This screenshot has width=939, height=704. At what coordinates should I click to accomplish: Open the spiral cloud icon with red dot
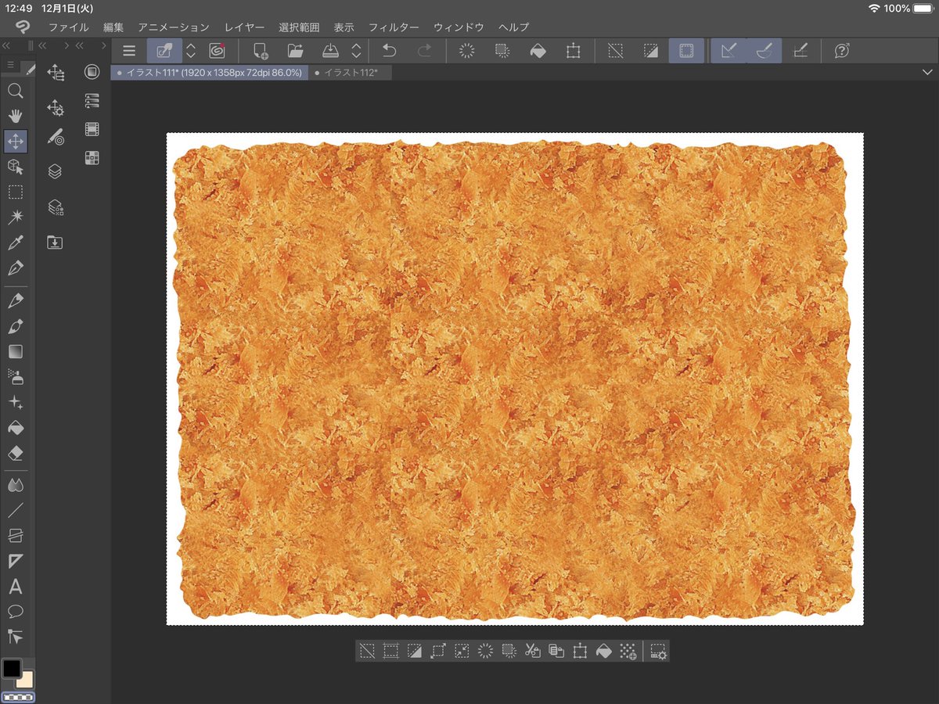click(x=217, y=52)
